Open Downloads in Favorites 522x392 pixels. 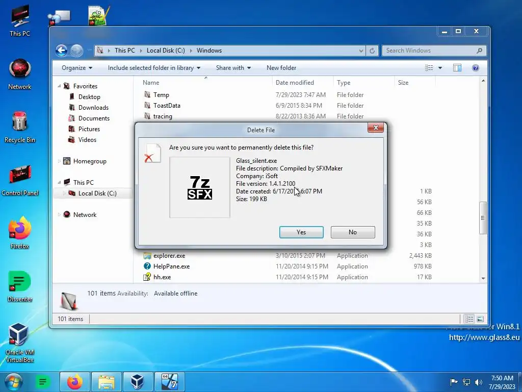[x=93, y=108]
